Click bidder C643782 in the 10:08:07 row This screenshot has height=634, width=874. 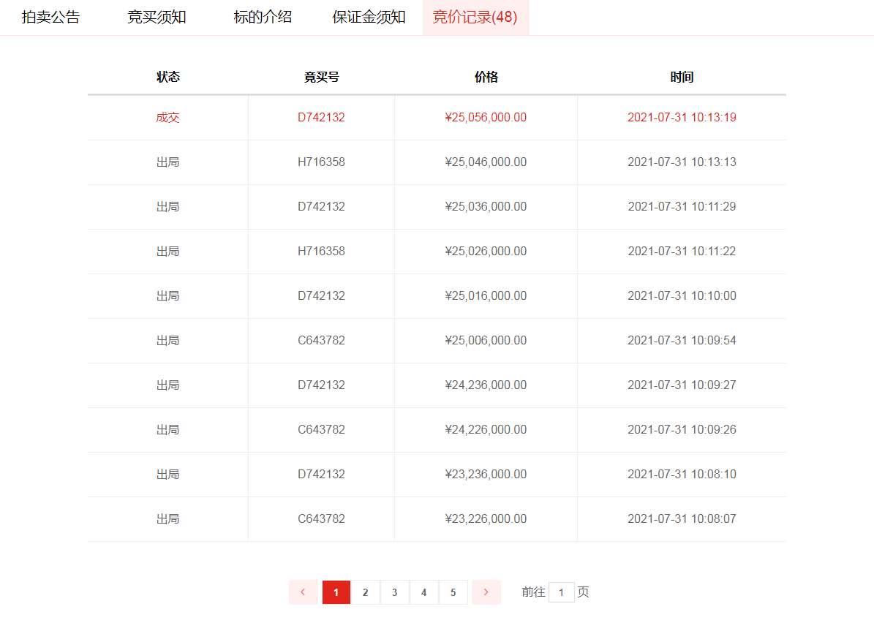321,518
